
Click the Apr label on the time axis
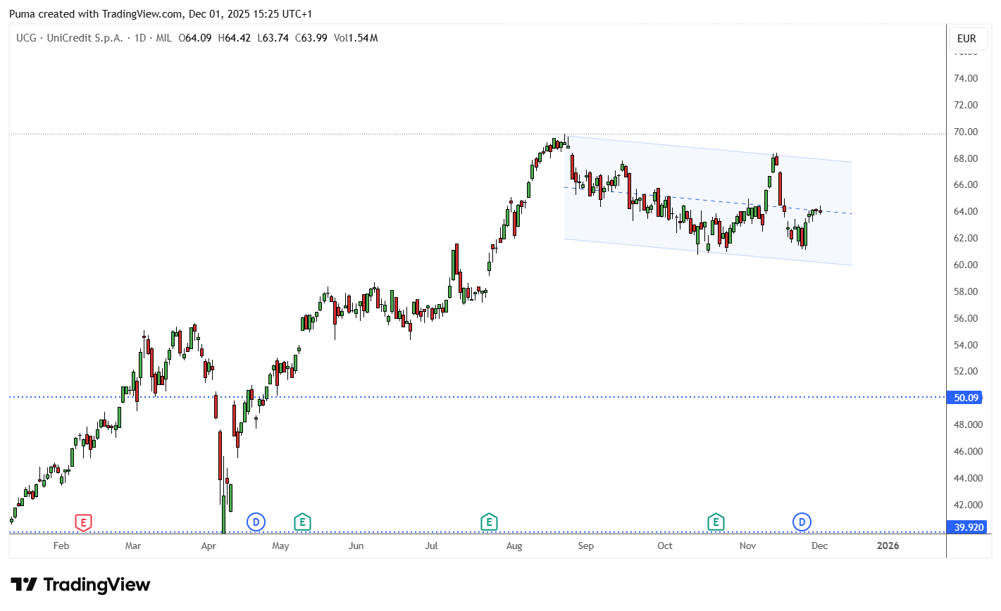[209, 546]
